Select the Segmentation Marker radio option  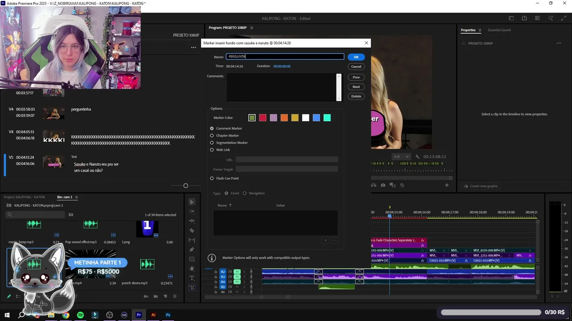pos(212,143)
